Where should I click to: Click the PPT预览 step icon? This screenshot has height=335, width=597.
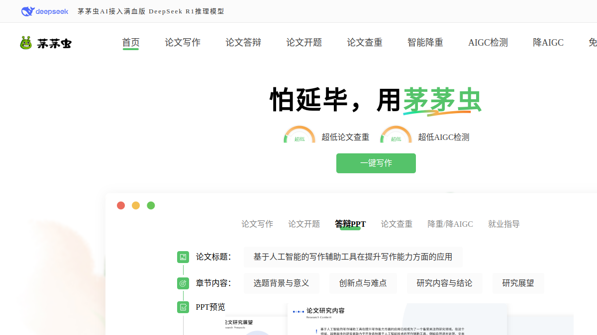point(183,307)
